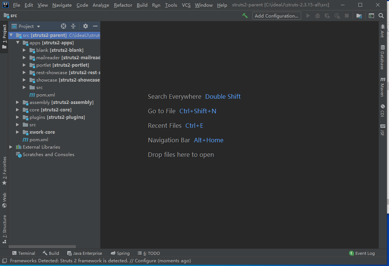Toggle the Project tool window stripe button

4,37
